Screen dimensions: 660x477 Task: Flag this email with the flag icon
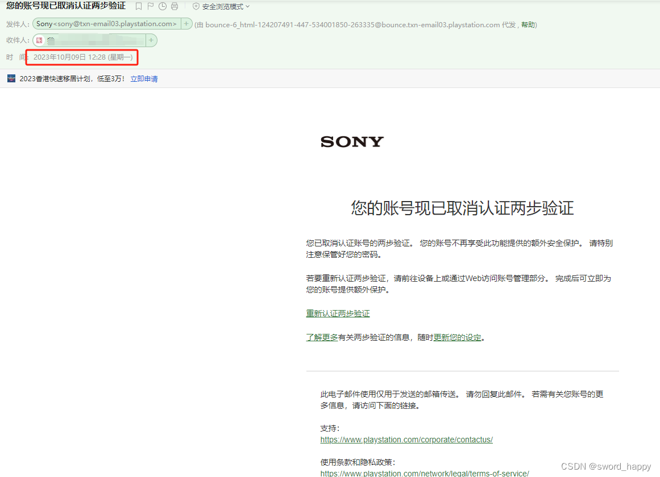click(x=150, y=6)
